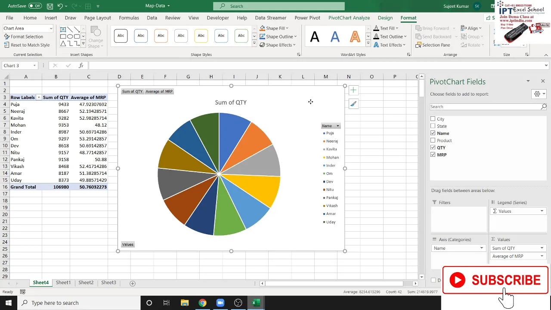Click Format Selection button
This screenshot has width=551, height=310.
[24, 37]
